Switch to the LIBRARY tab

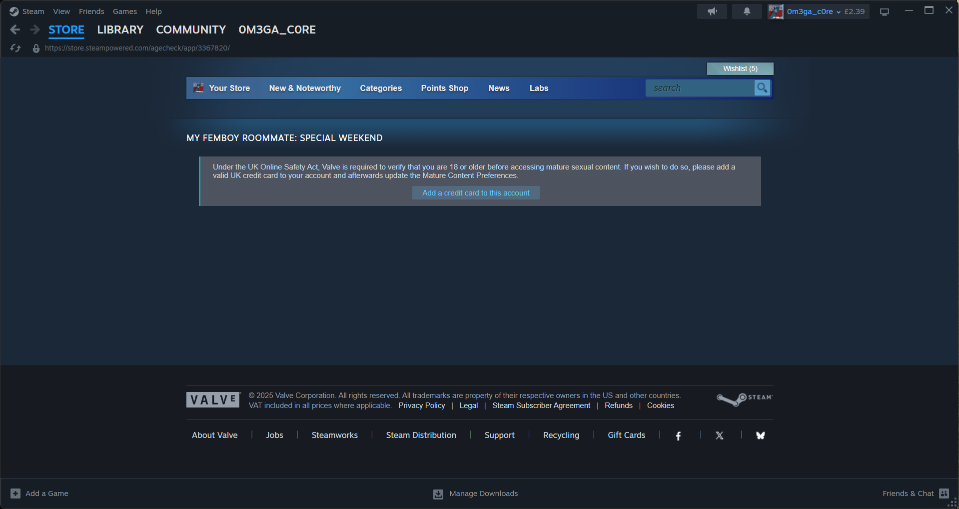(120, 30)
